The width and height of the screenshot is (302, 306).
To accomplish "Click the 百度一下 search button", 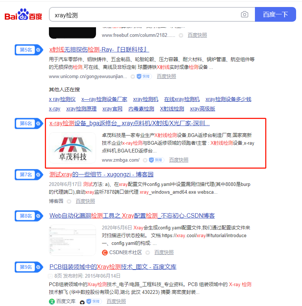I will 275,14.
